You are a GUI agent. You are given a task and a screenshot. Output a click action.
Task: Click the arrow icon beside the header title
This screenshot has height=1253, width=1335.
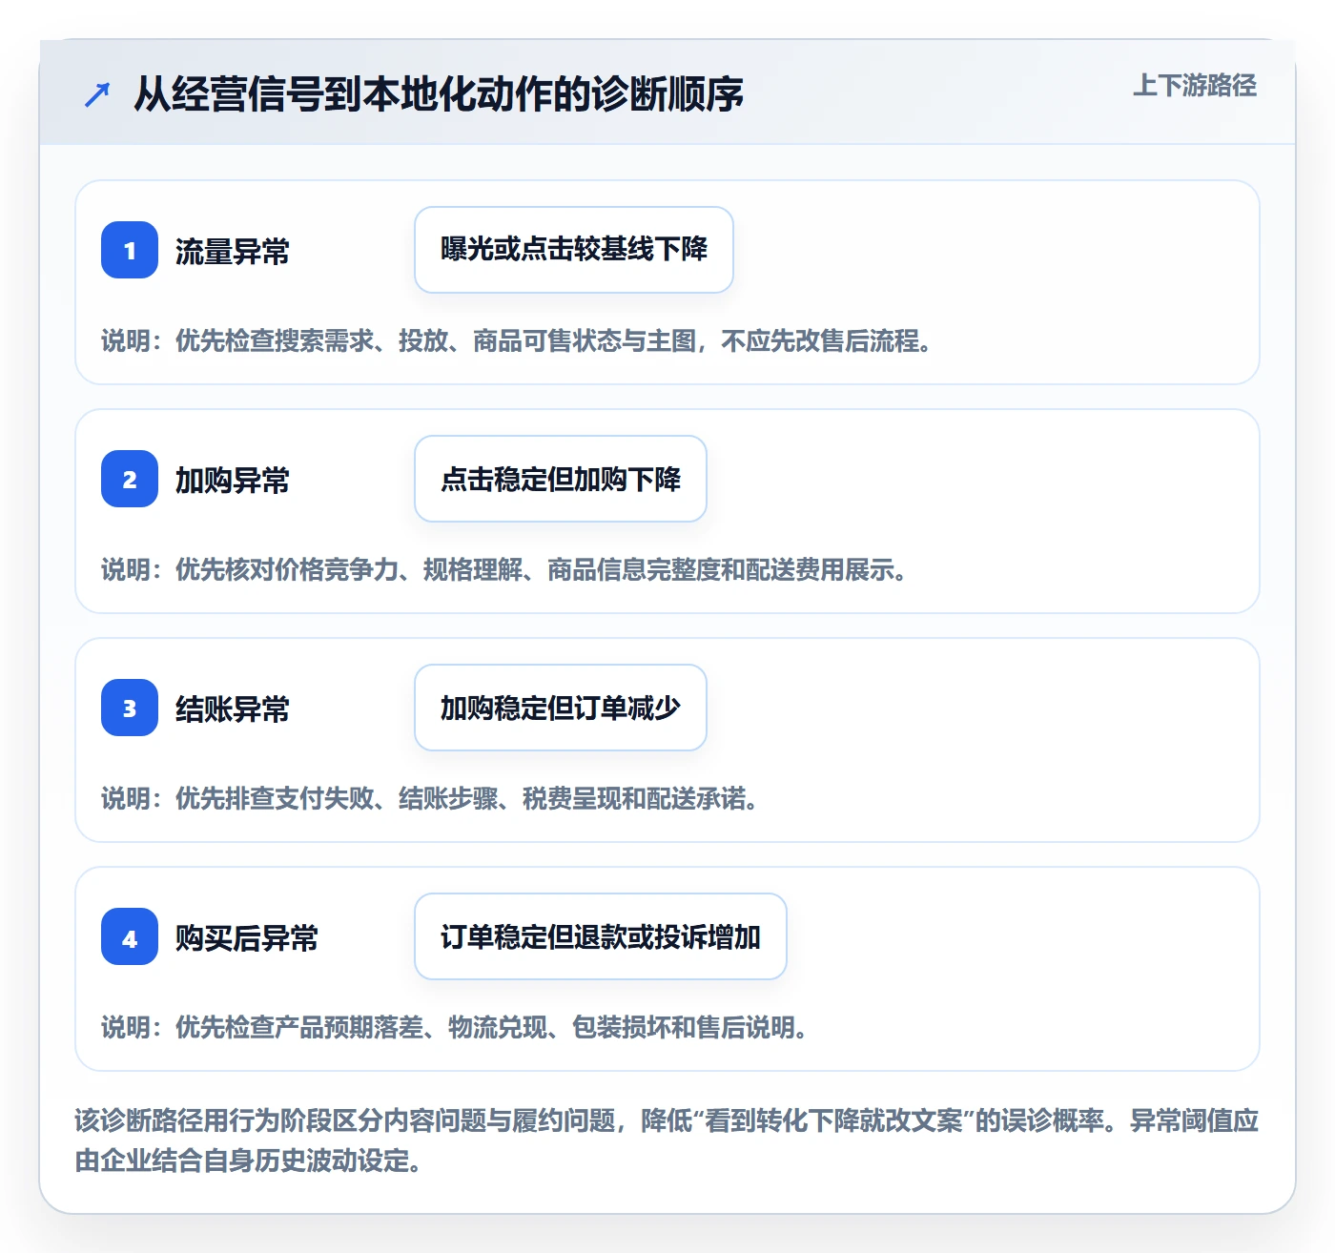click(x=97, y=94)
